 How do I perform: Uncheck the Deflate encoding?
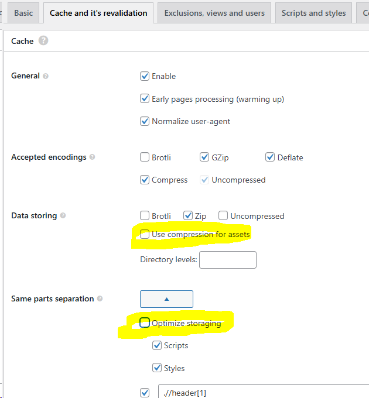tap(269, 157)
